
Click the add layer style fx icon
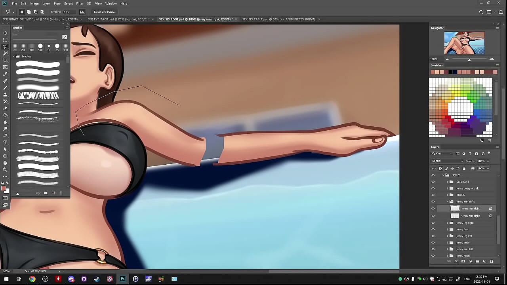pos(456,262)
